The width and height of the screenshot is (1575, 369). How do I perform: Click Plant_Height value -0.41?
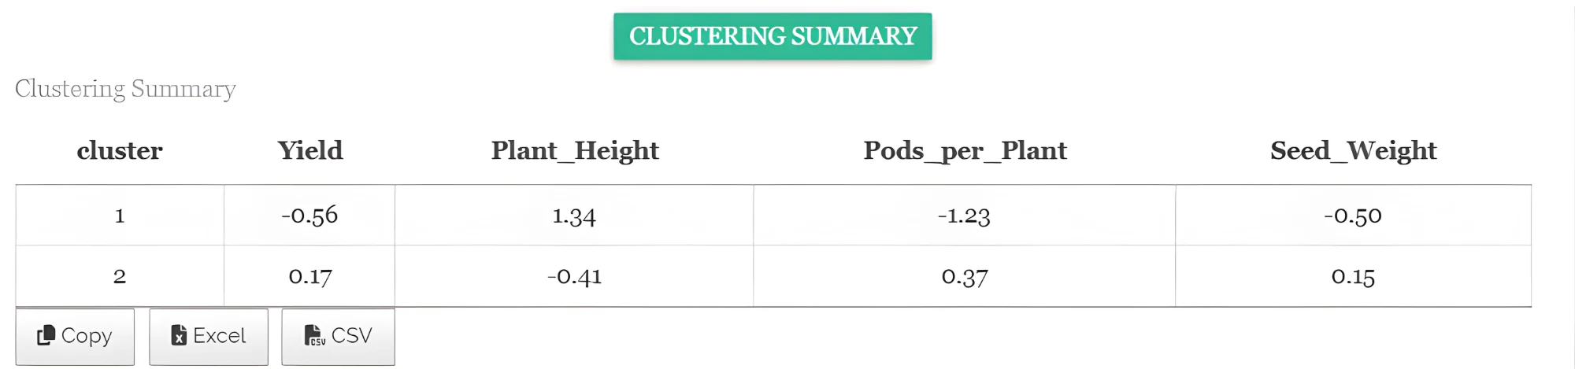[574, 276]
